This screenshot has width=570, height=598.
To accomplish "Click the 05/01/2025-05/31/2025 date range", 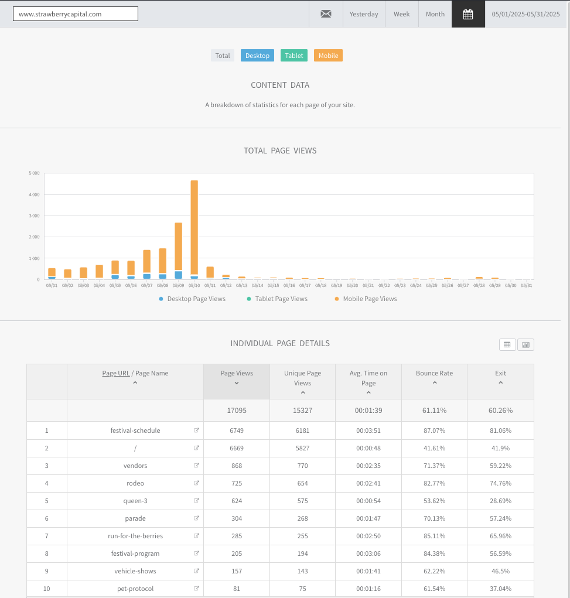I will pos(525,14).
